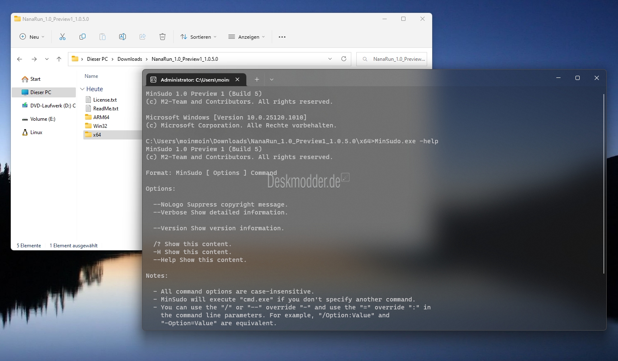Open the Sortieren dropdown

click(x=198, y=37)
